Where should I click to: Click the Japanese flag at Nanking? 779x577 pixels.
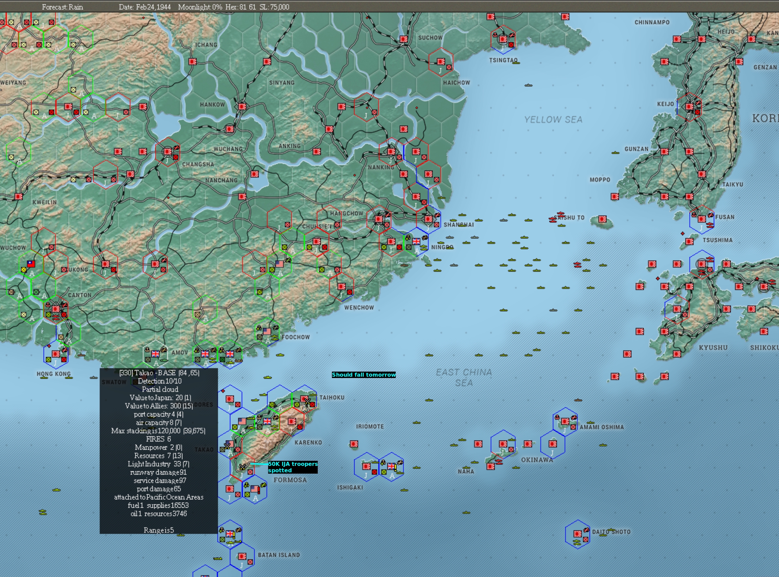click(x=391, y=151)
